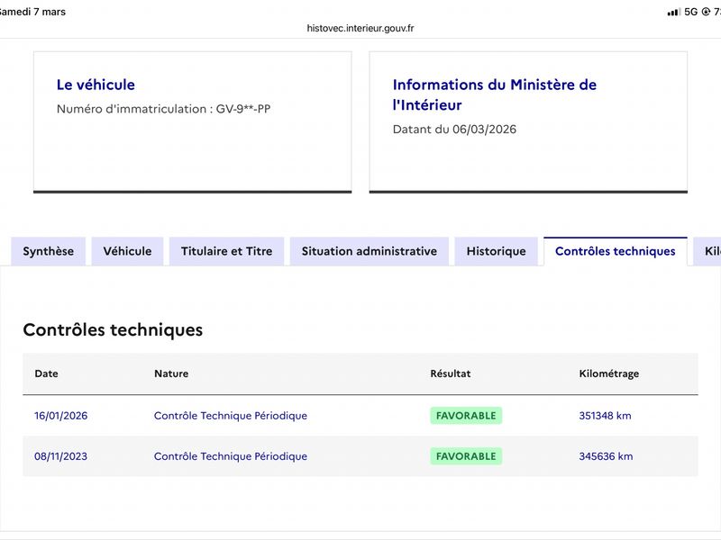The height and width of the screenshot is (540, 721).
Task: Tap the orientation lock status icon
Action: [x=706, y=12]
